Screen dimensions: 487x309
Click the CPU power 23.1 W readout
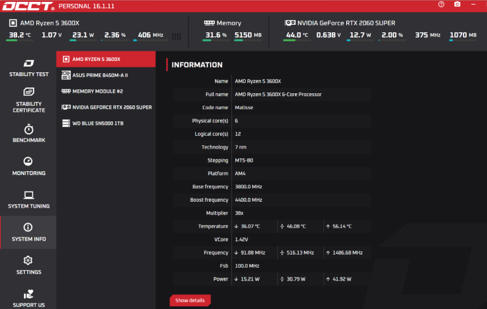click(x=83, y=35)
